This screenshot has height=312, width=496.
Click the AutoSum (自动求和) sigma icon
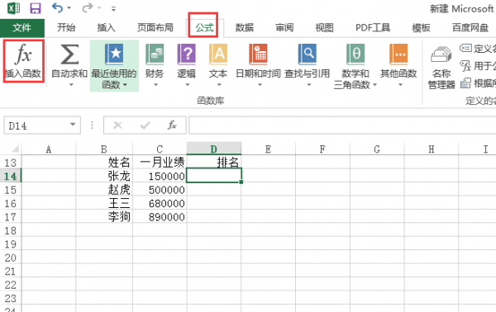click(x=69, y=54)
